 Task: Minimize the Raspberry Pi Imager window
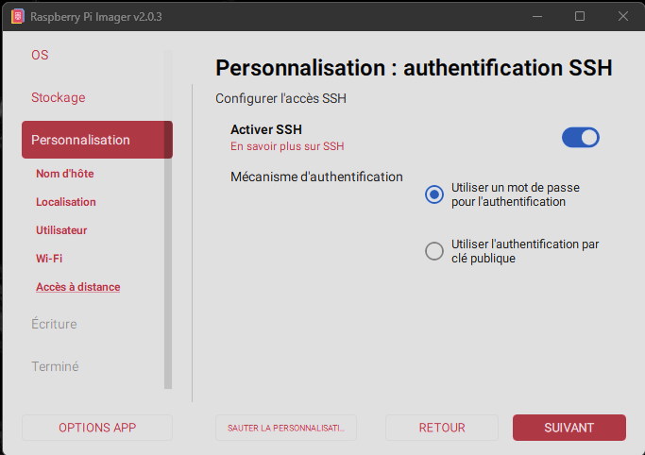(x=535, y=16)
